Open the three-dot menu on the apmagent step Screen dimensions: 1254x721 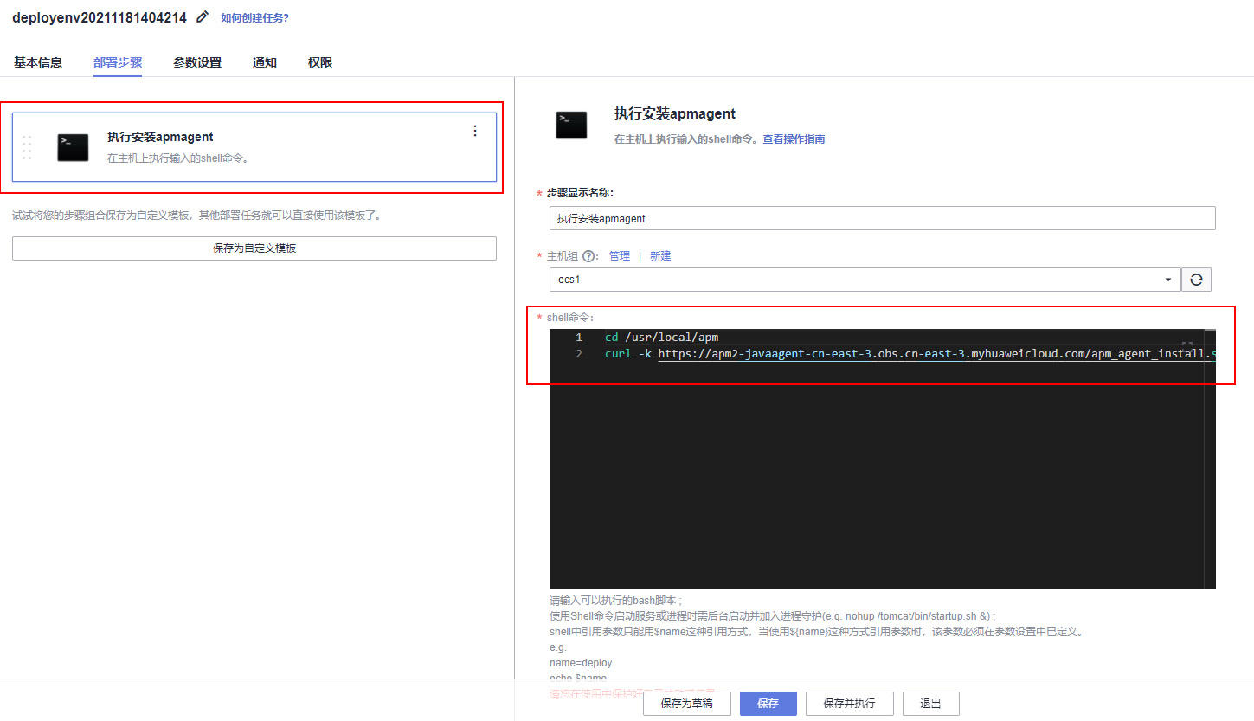(474, 131)
